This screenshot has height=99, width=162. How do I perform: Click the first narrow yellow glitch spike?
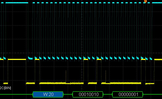(x=66, y=77)
